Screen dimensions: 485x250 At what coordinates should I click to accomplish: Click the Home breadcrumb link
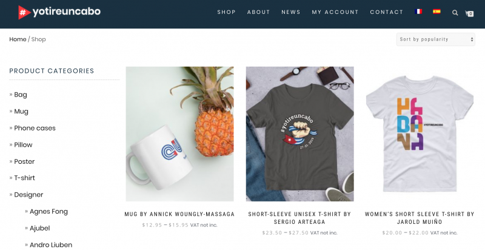(18, 39)
